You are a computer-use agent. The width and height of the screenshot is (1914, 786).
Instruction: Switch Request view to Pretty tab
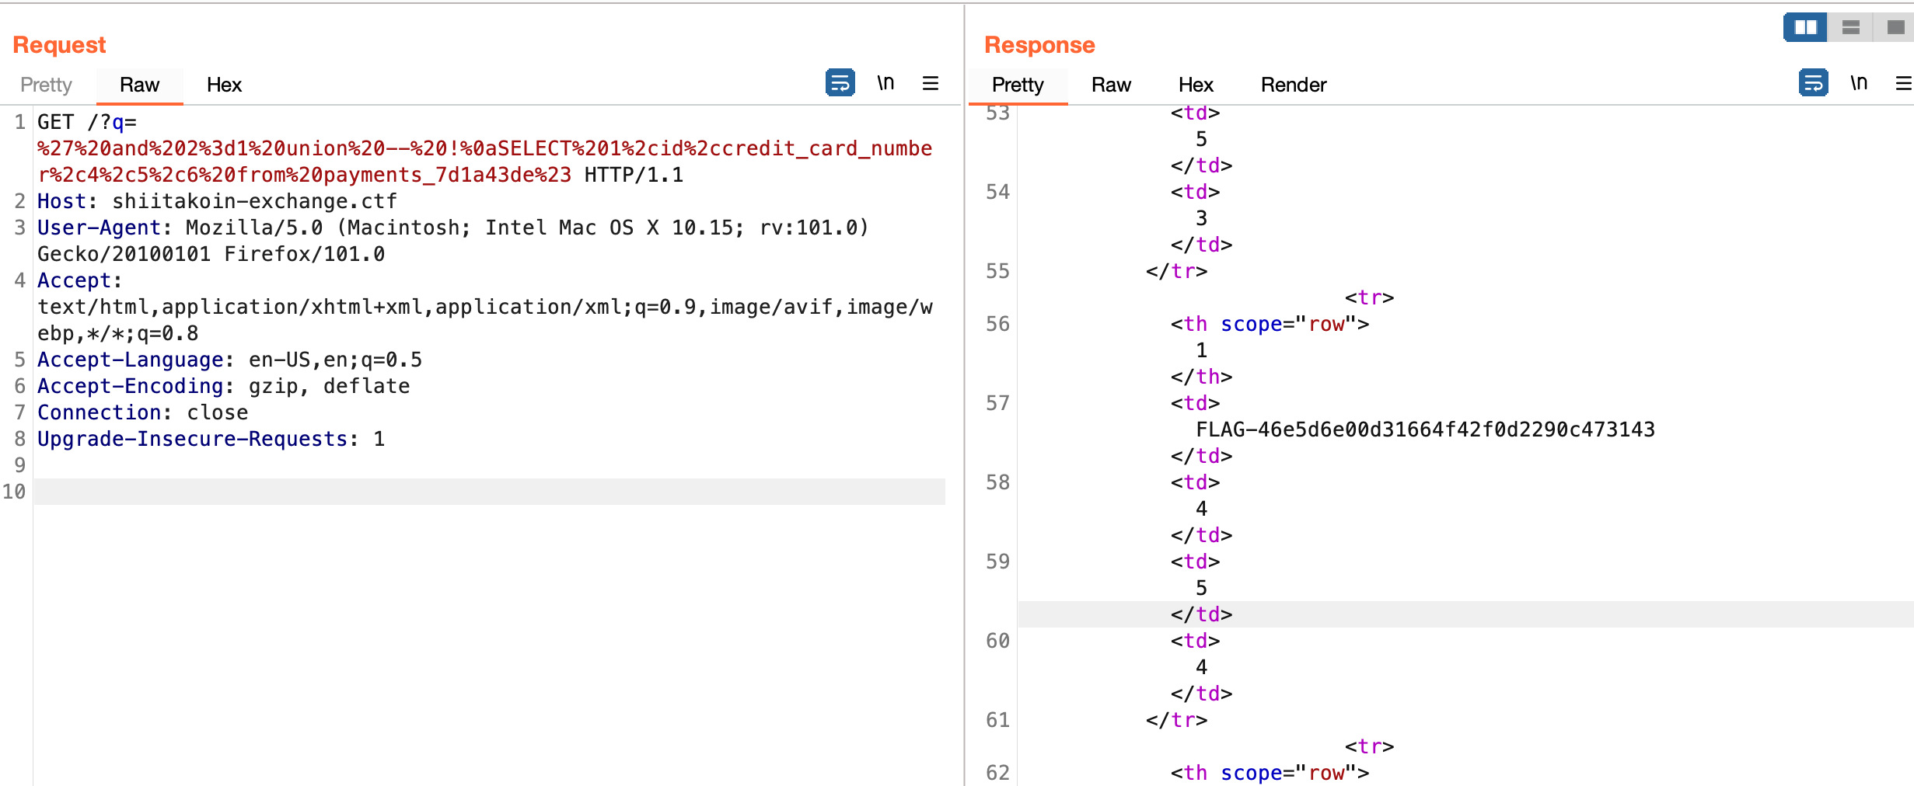pyautogui.click(x=46, y=85)
